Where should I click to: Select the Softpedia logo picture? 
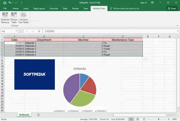pyautogui.click(x=34, y=74)
